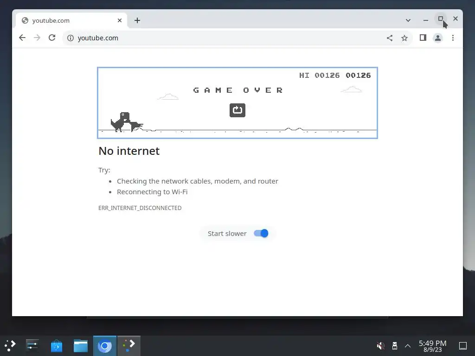The height and width of the screenshot is (356, 475).
Task: Go back to the previous page
Action: 22,38
